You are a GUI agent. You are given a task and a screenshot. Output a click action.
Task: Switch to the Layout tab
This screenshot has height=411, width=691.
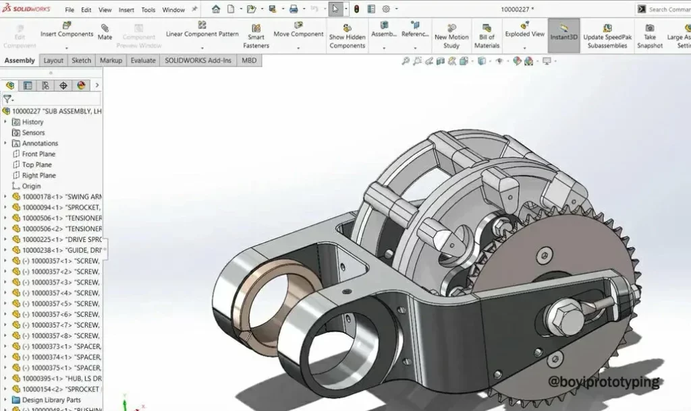point(53,60)
